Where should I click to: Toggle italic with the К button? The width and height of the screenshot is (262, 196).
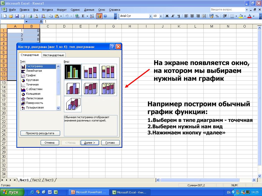[x=173, y=16]
